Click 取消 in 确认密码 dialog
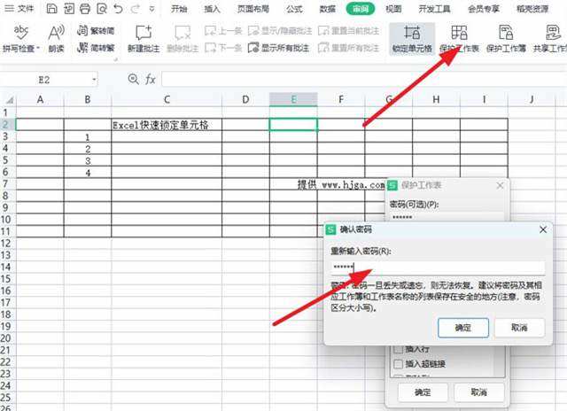This screenshot has width=567, height=411. coord(519,328)
